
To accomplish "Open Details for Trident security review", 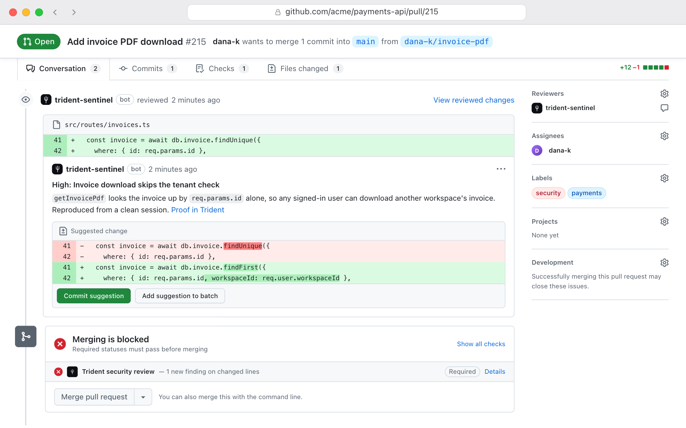I will coord(495,371).
